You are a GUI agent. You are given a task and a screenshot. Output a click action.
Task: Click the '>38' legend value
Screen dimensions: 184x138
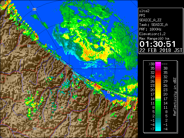[x=152, y=64]
